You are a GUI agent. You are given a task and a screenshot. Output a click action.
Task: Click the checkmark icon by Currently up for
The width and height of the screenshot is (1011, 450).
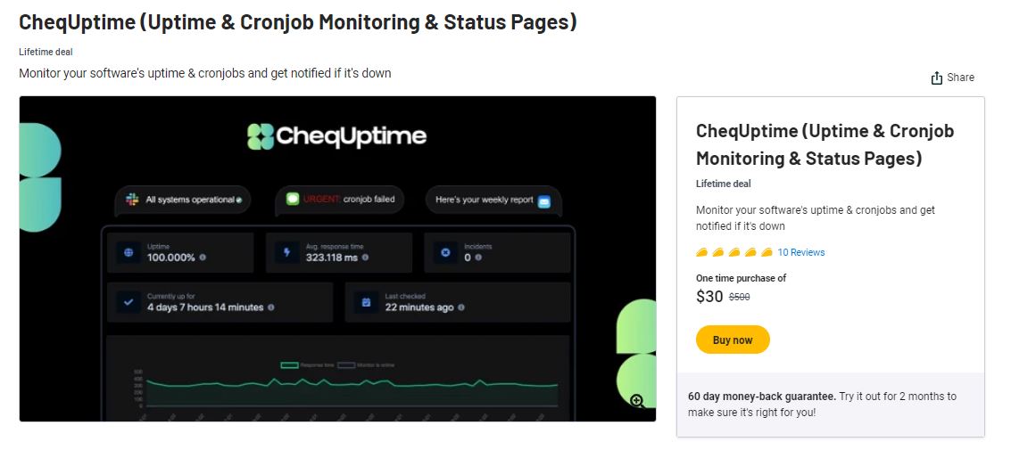click(x=128, y=302)
